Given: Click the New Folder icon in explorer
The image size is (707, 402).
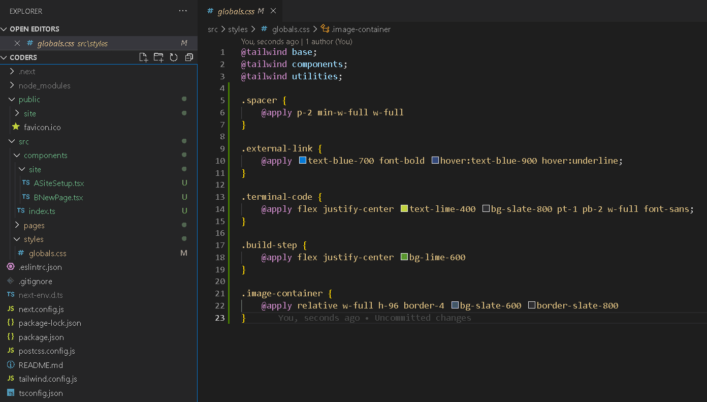Looking at the screenshot, I should point(158,57).
